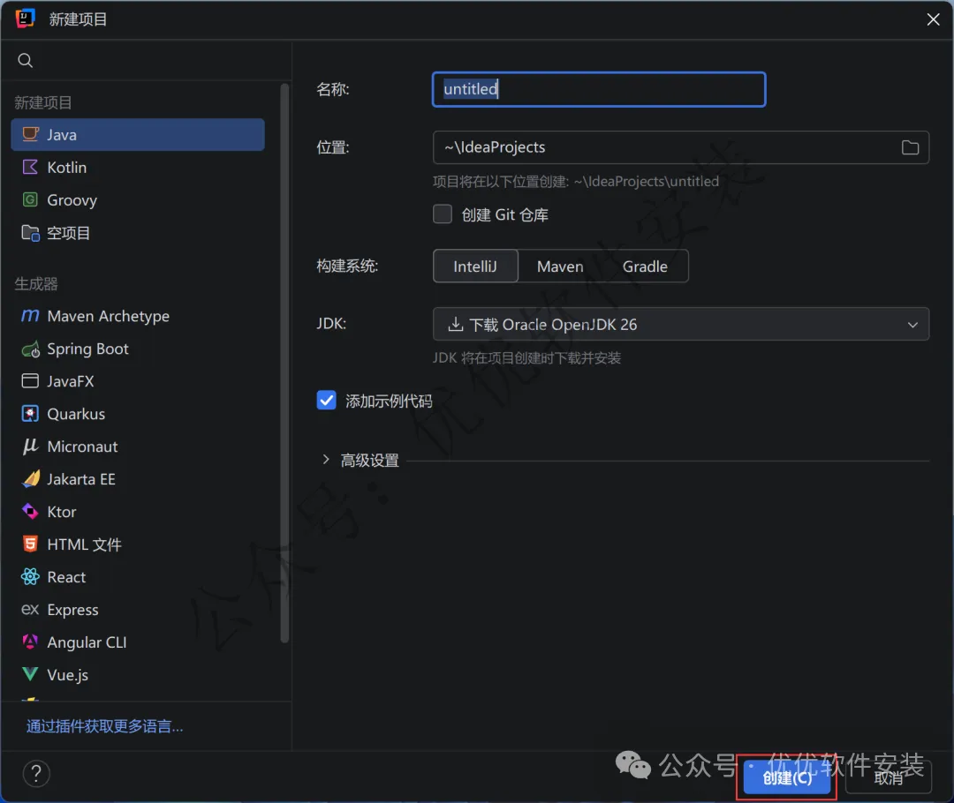954x803 pixels.
Task: Select the Vue.js generator
Action: [138, 675]
